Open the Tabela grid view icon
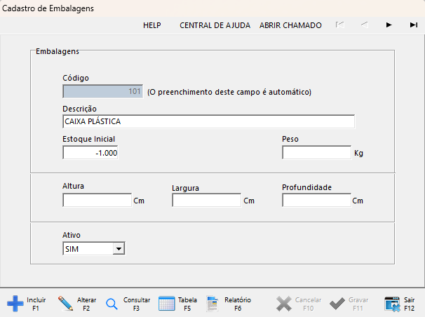The image size is (425, 317). point(167,304)
